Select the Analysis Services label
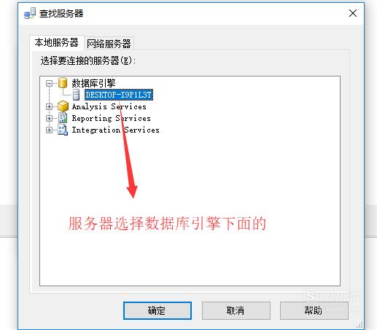Image resolution: width=377 pixels, height=330 pixels. tap(109, 106)
